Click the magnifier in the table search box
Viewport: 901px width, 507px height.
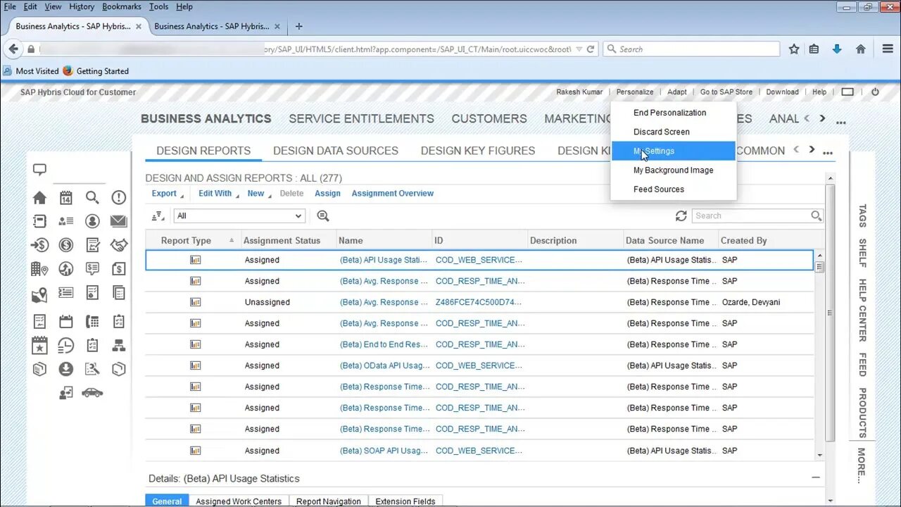[816, 215]
